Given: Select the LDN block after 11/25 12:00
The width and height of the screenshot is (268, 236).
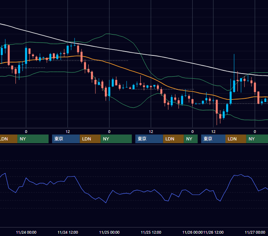Looking at the screenshot, I should point(173,139).
